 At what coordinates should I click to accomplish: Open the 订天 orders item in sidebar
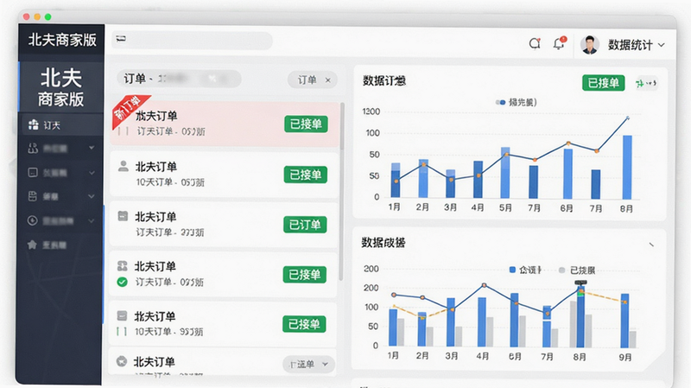click(60, 125)
